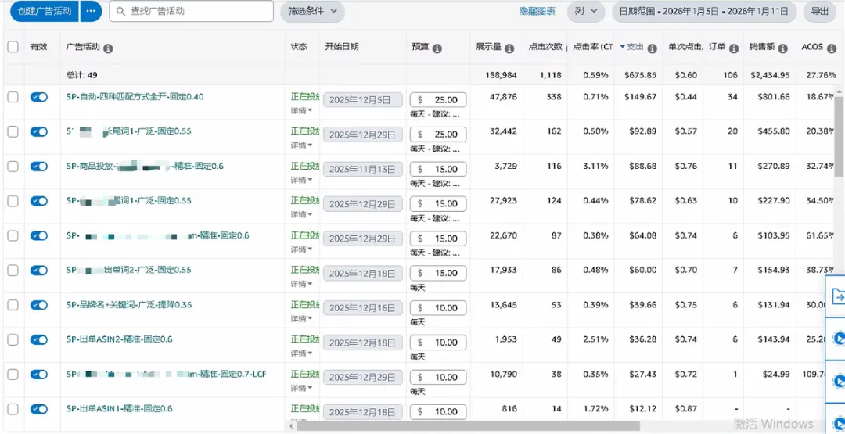Check the box for SP-品牌名+关键词 campaign
845x434 pixels.
click(13, 305)
